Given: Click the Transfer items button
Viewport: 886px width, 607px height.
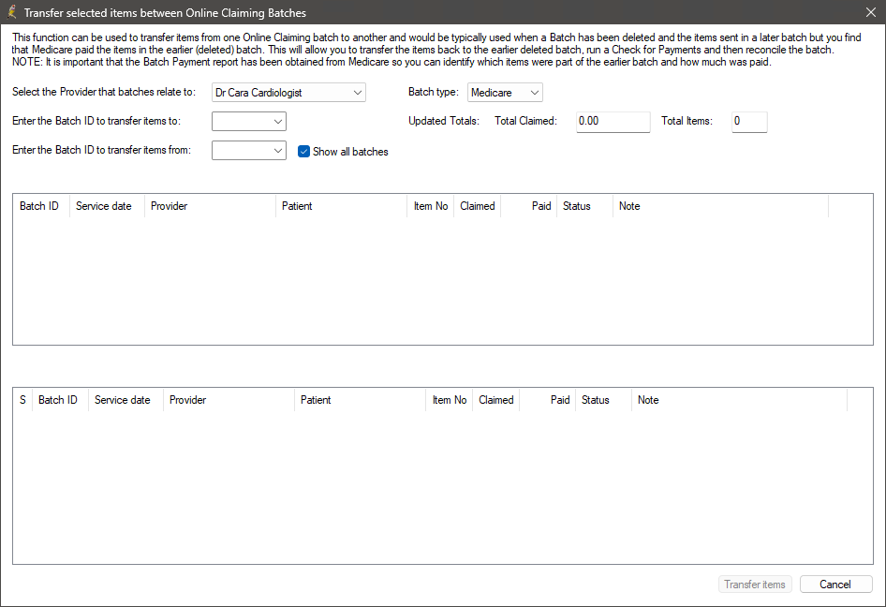Looking at the screenshot, I should (x=755, y=585).
